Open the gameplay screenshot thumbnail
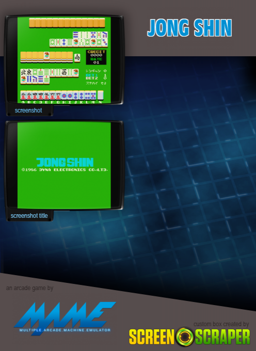This screenshot has width=256, height=351. [x=64, y=60]
